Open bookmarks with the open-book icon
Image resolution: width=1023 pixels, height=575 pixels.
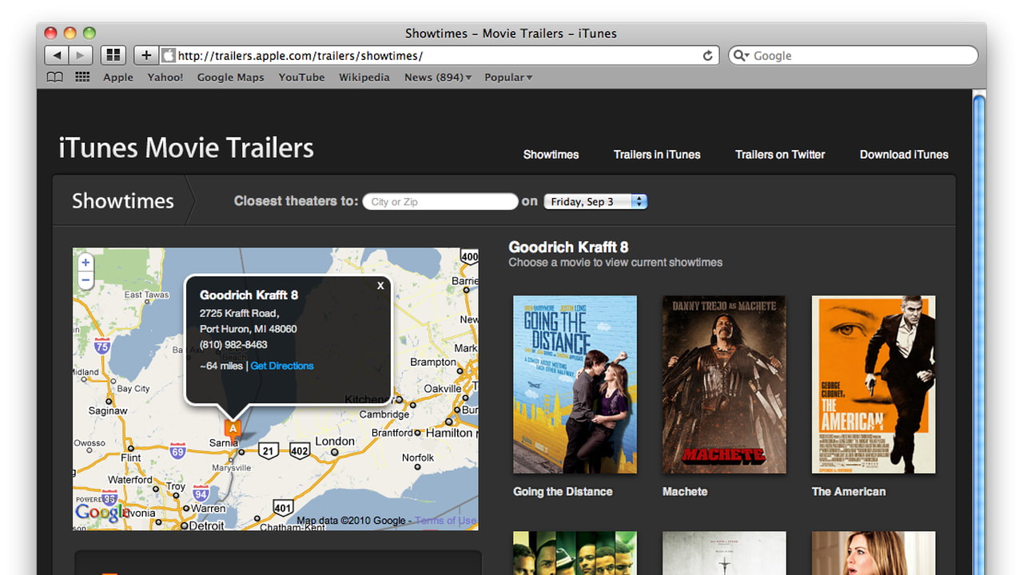(x=54, y=77)
